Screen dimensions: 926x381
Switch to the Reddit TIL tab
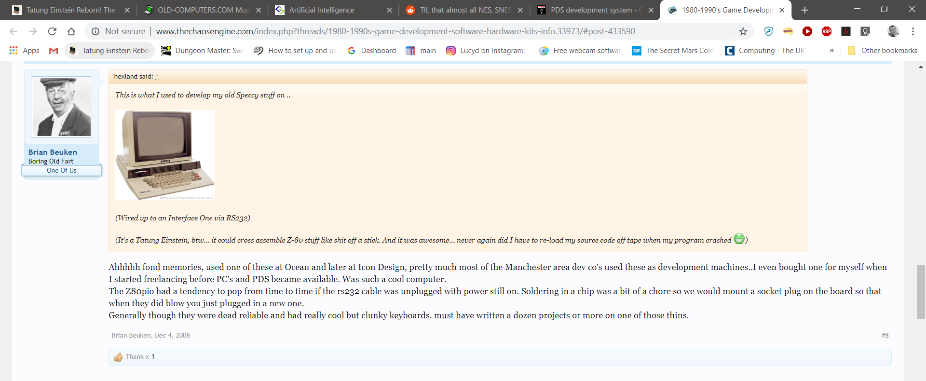click(464, 10)
